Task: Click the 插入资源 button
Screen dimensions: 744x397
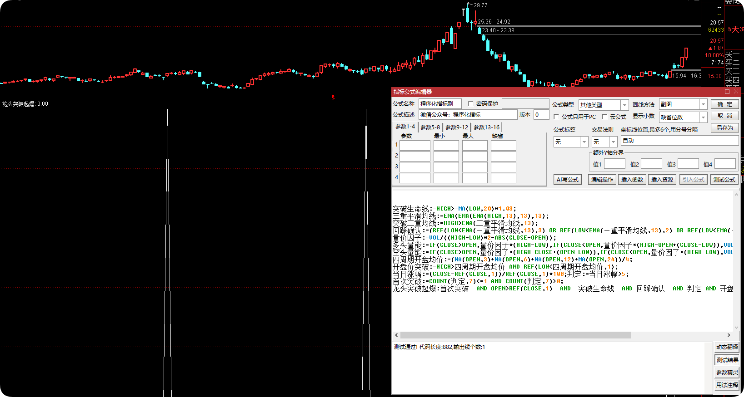Action: (662, 180)
